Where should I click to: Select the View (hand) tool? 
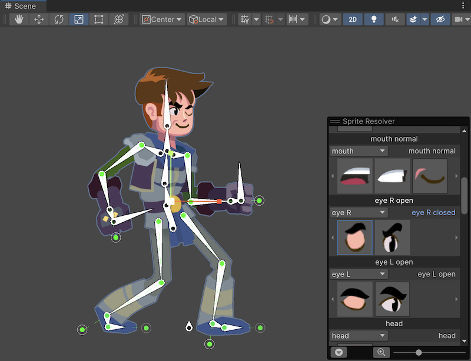pyautogui.click(x=19, y=19)
